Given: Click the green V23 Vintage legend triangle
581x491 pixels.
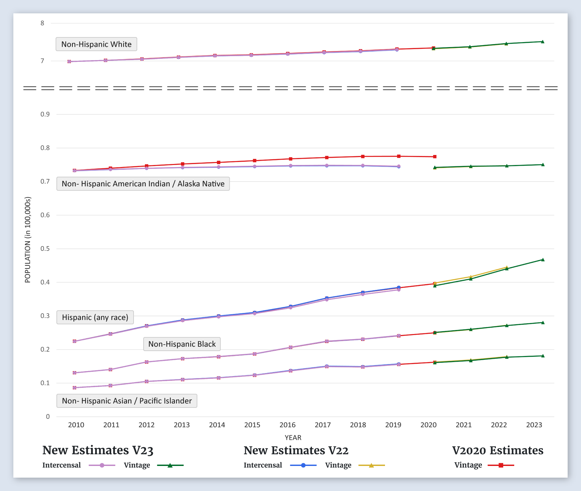Looking at the screenshot, I should click(x=170, y=465).
